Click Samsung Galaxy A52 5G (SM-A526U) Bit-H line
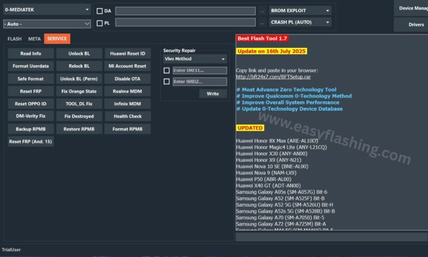The image size is (428, 257). 285,205
